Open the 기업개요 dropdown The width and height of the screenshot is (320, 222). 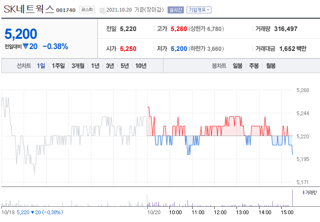click(x=199, y=10)
